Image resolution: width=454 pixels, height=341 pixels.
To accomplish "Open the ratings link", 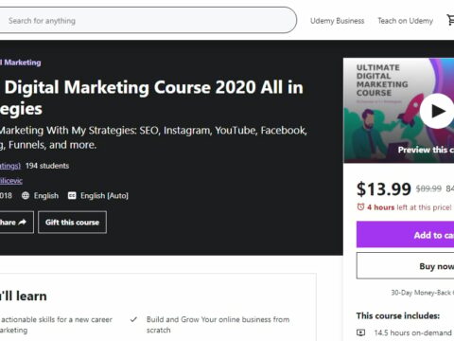I will [x=10, y=166].
